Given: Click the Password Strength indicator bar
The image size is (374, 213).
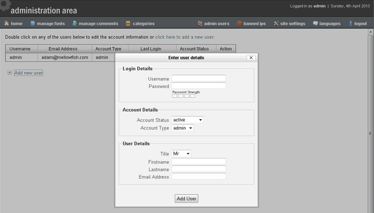Looking at the screenshot, I should tap(184, 96).
